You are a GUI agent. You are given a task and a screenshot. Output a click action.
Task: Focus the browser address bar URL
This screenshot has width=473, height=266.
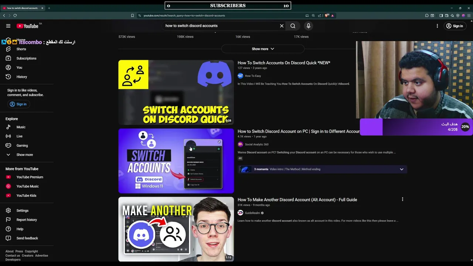[x=184, y=16]
